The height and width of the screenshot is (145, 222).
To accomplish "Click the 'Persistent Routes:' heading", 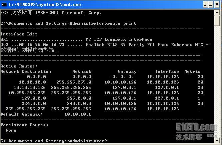I will click(x=24, y=125).
